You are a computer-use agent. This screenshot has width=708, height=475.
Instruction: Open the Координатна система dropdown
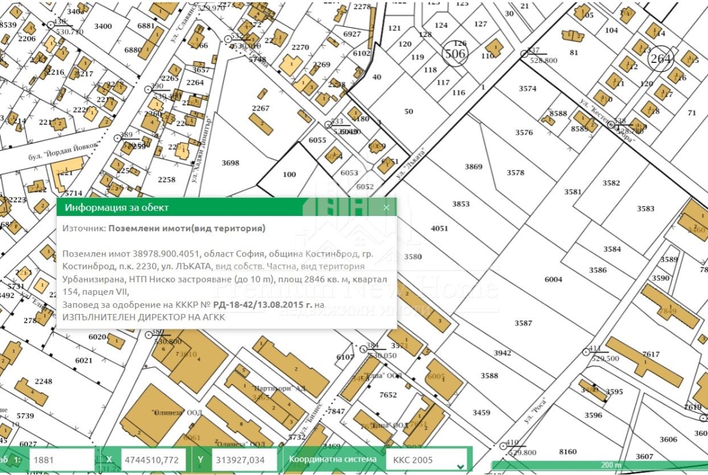(426, 460)
